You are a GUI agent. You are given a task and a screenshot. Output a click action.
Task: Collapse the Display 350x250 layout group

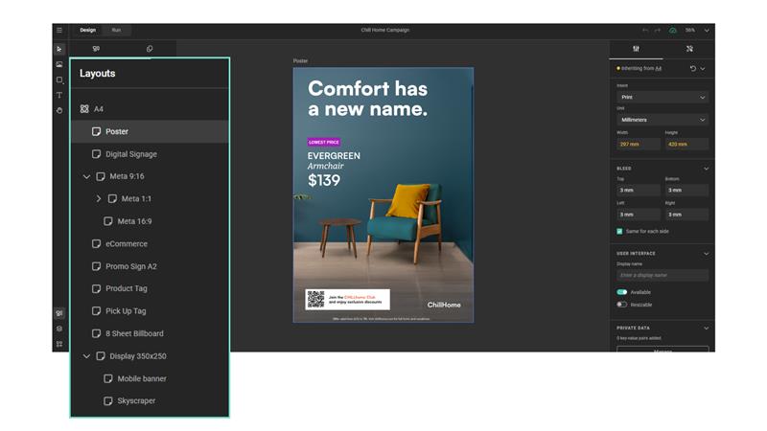(x=86, y=356)
